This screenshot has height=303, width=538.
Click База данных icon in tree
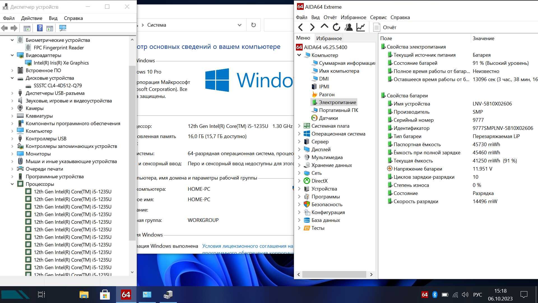coord(307,220)
